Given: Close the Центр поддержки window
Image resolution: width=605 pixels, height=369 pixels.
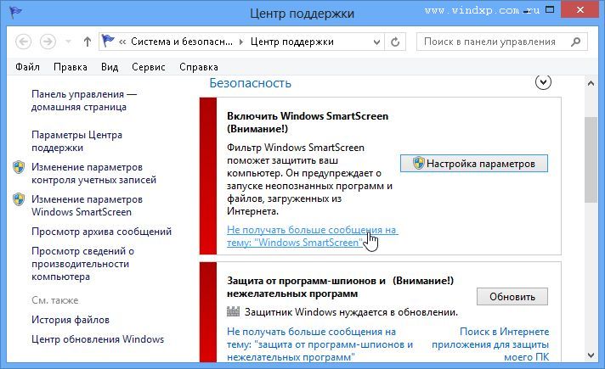Looking at the screenshot, I should pos(580,9).
